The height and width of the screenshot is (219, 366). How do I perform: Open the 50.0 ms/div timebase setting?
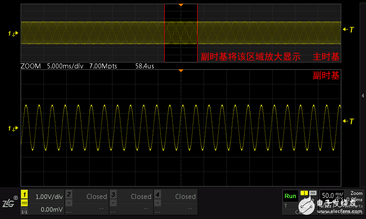coord(331,196)
